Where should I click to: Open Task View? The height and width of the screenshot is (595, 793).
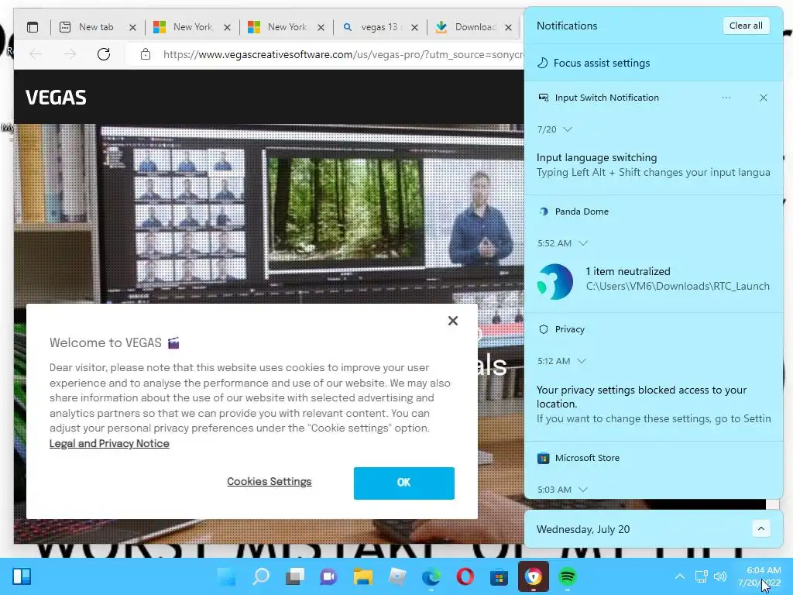coord(295,576)
